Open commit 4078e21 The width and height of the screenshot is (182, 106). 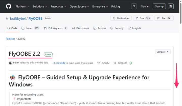123,63
